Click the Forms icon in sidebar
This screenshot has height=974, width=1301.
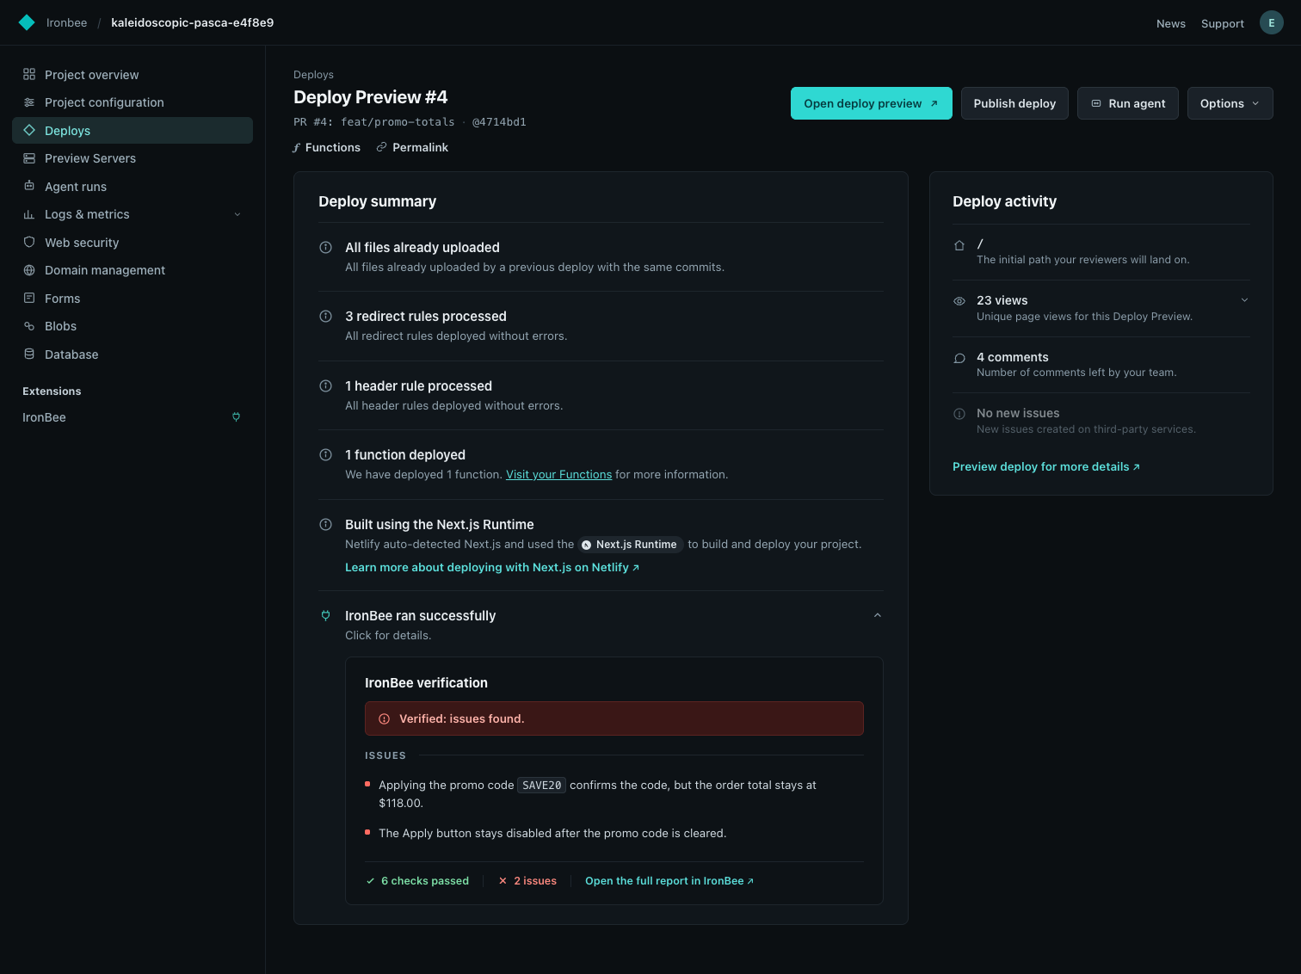(x=29, y=298)
